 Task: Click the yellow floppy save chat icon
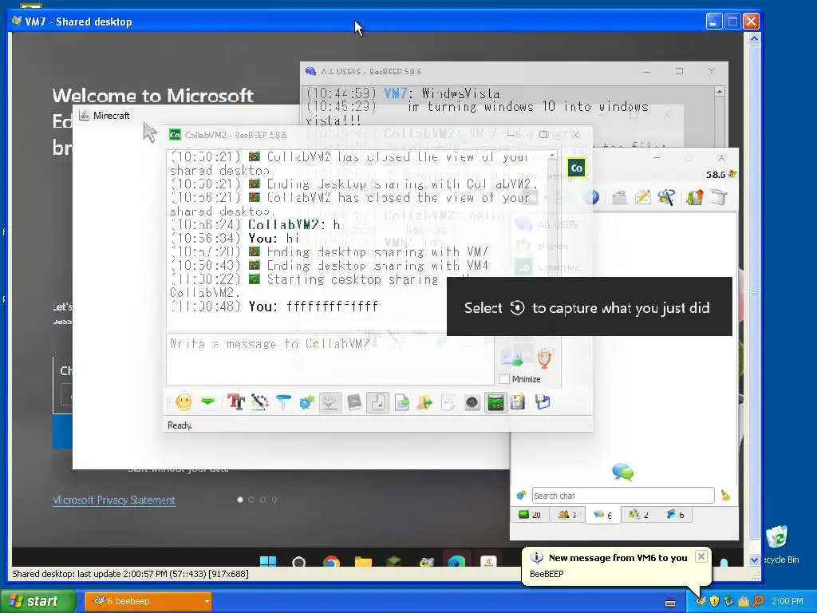point(518,402)
